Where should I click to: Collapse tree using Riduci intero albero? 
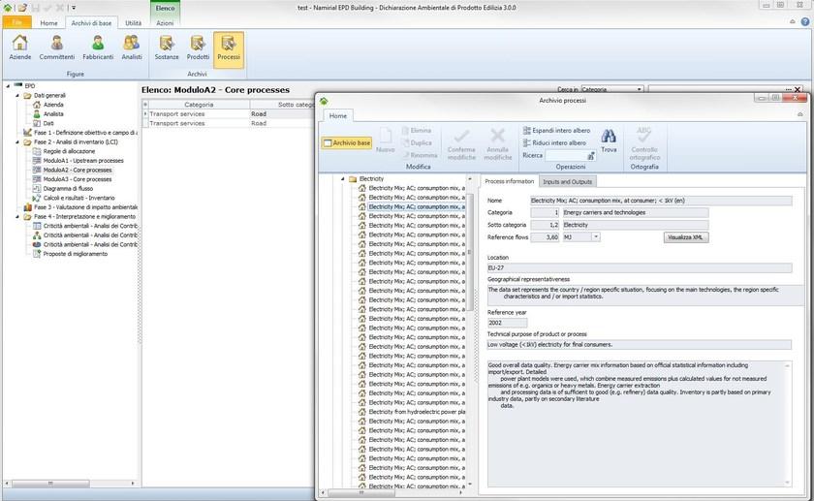point(553,142)
